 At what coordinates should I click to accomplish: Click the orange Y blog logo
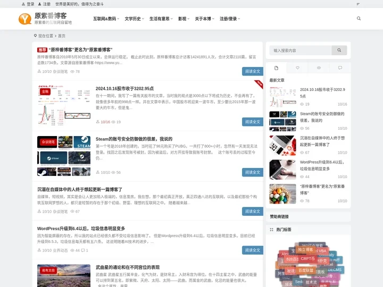pos(25,19)
